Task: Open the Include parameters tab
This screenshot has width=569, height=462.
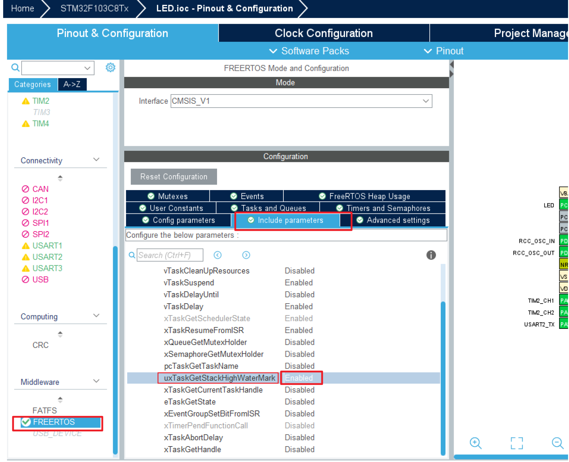Action: click(x=286, y=220)
